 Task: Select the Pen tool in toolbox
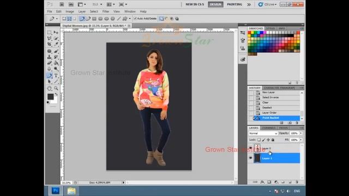pos(50,76)
